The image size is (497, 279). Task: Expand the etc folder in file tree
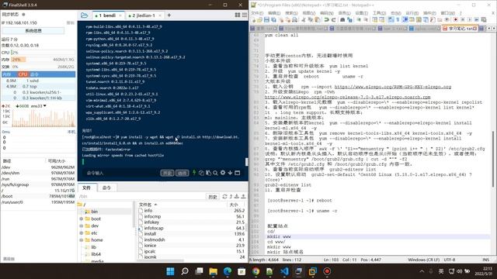point(82,233)
